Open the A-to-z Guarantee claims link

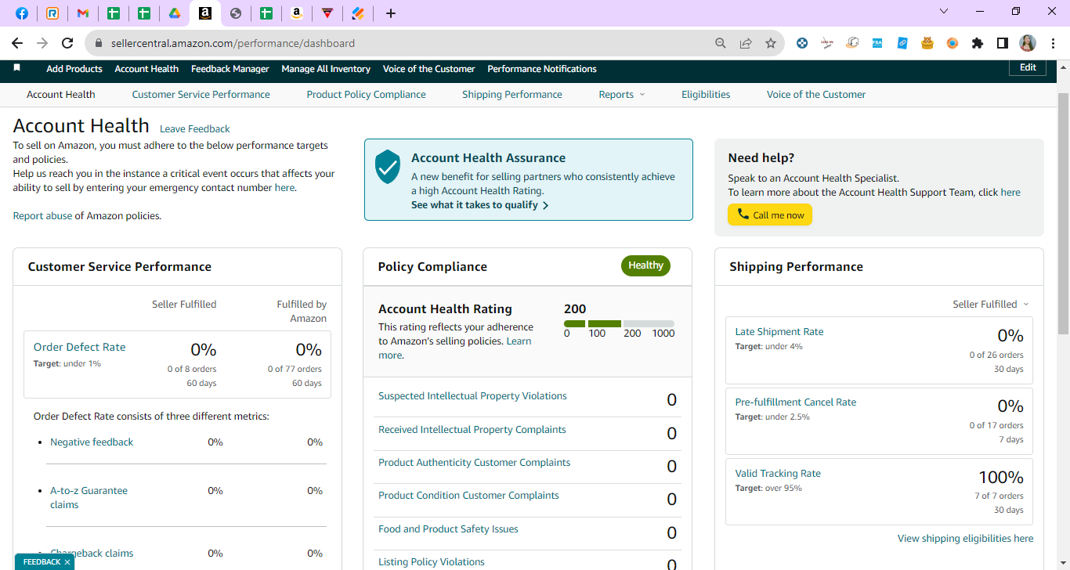tap(89, 498)
